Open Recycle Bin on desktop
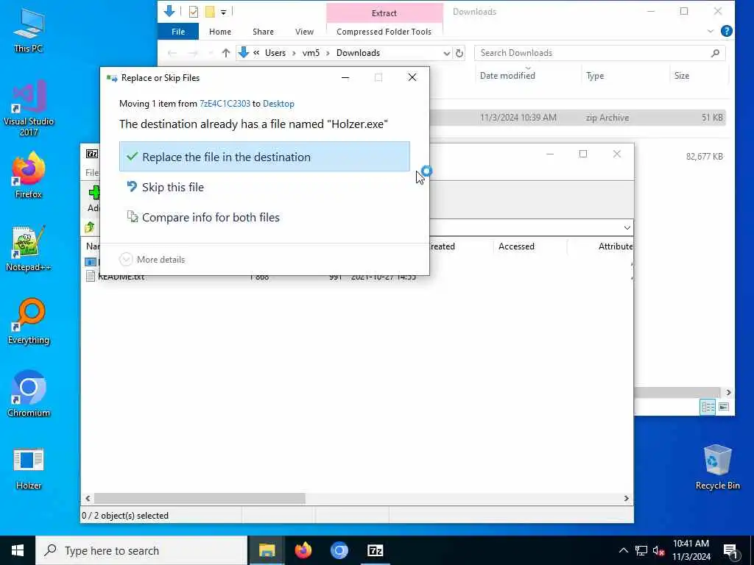 point(717,467)
